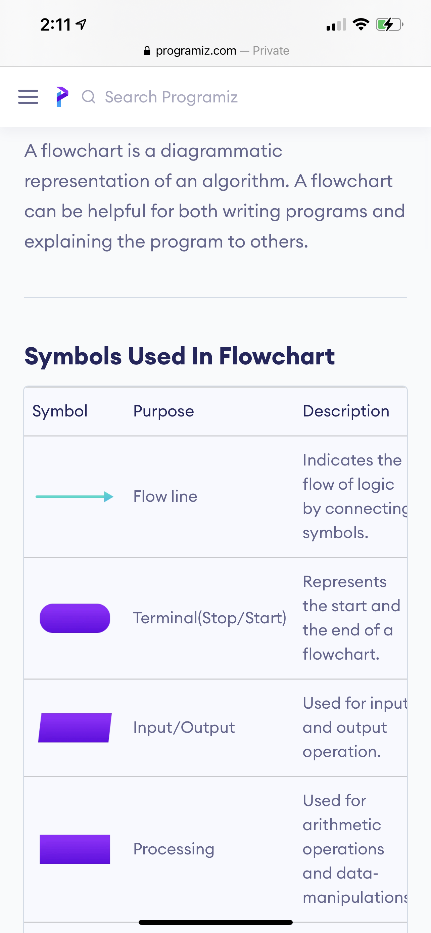
Task: Tap the Programiz logo icon
Action: pyautogui.click(x=62, y=97)
